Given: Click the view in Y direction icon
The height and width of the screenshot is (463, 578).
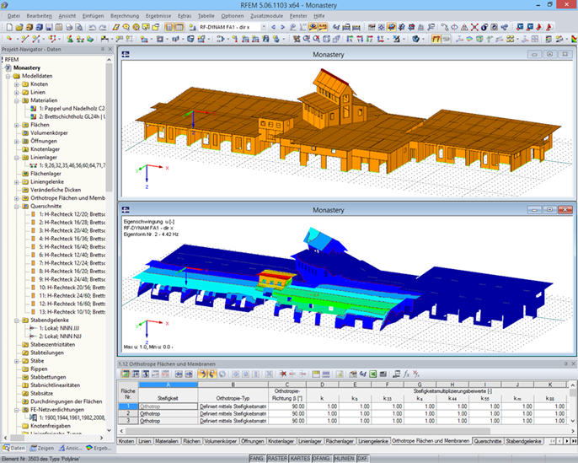Looking at the screenshot, I should (360, 38).
